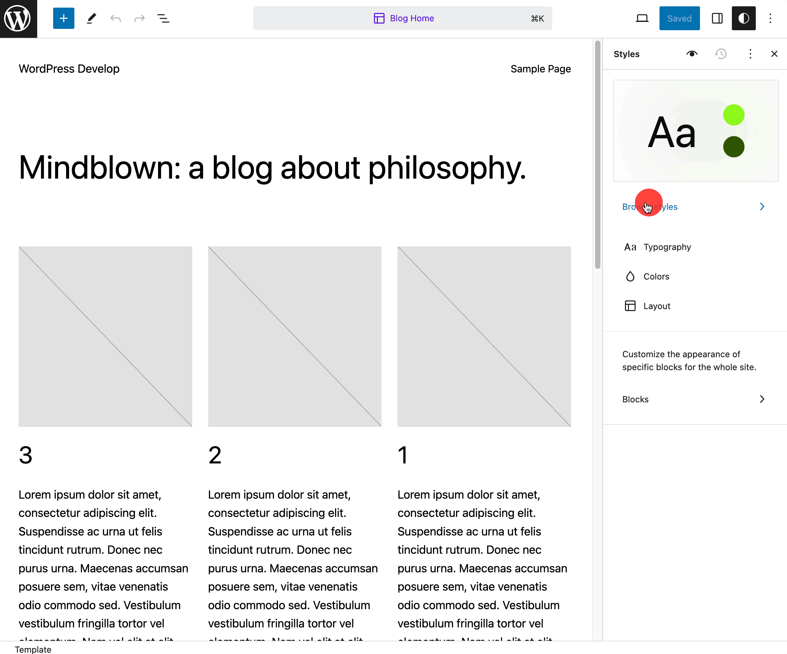Expand Browse styles chevron
Viewport: 787px width, 654px height.
[x=761, y=207]
